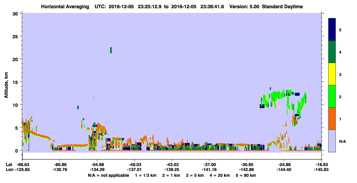Click the colorbar label '5'

340,30
